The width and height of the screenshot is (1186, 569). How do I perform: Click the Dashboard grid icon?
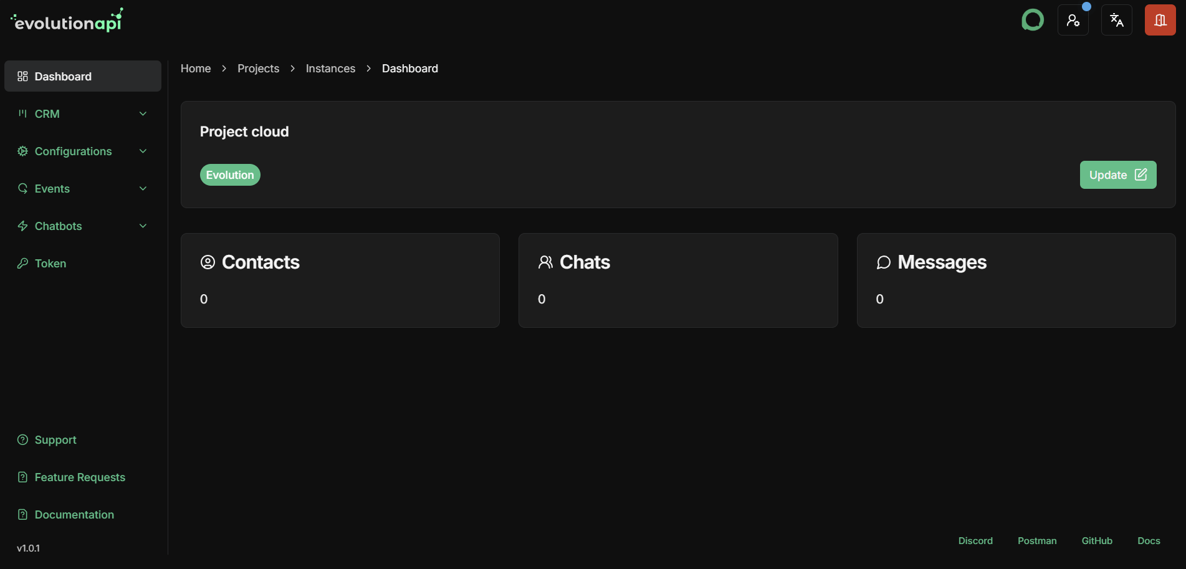22,76
